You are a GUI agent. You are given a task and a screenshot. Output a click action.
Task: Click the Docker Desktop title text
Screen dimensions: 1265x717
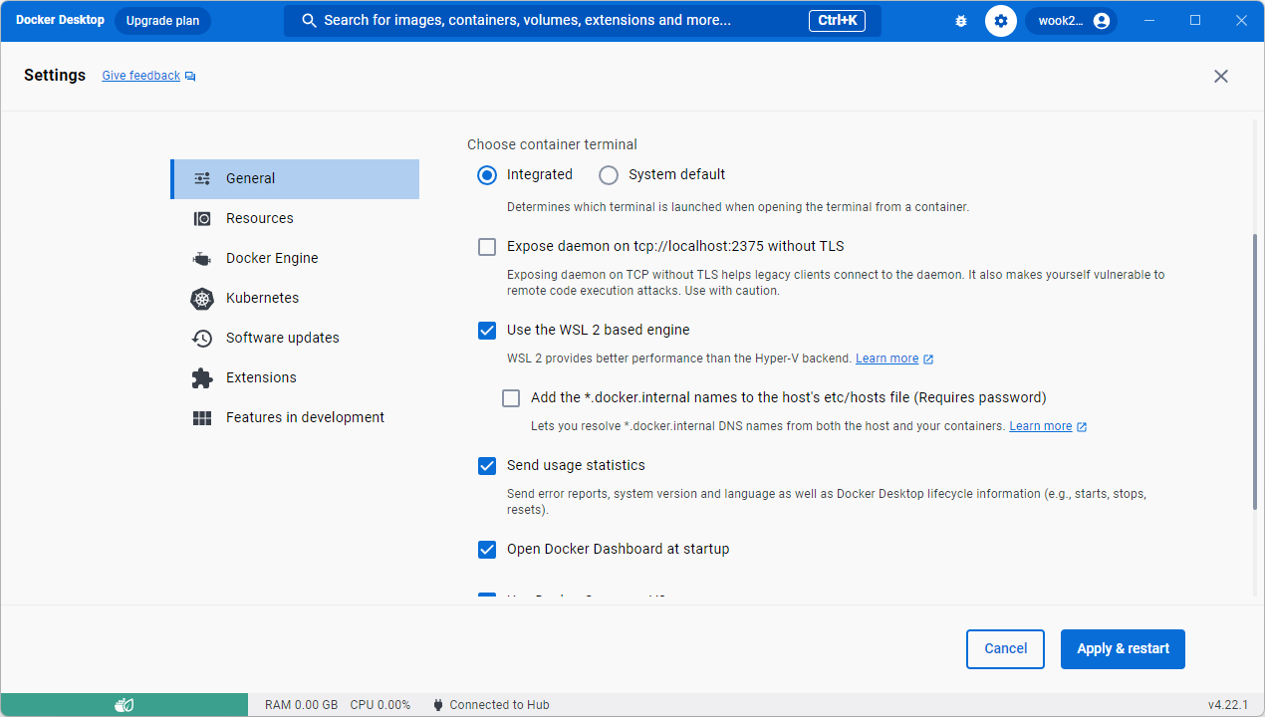(x=60, y=20)
